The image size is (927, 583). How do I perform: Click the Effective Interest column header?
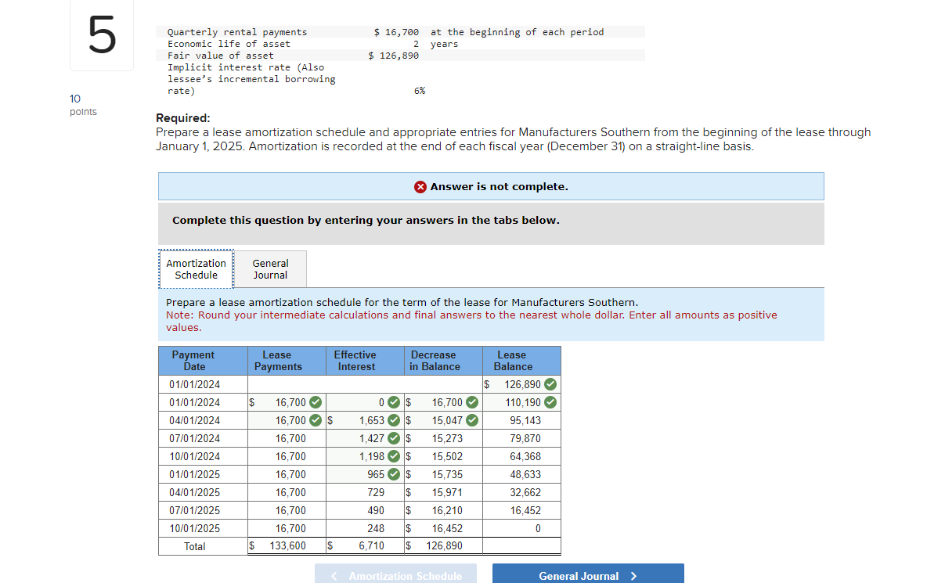tap(365, 361)
